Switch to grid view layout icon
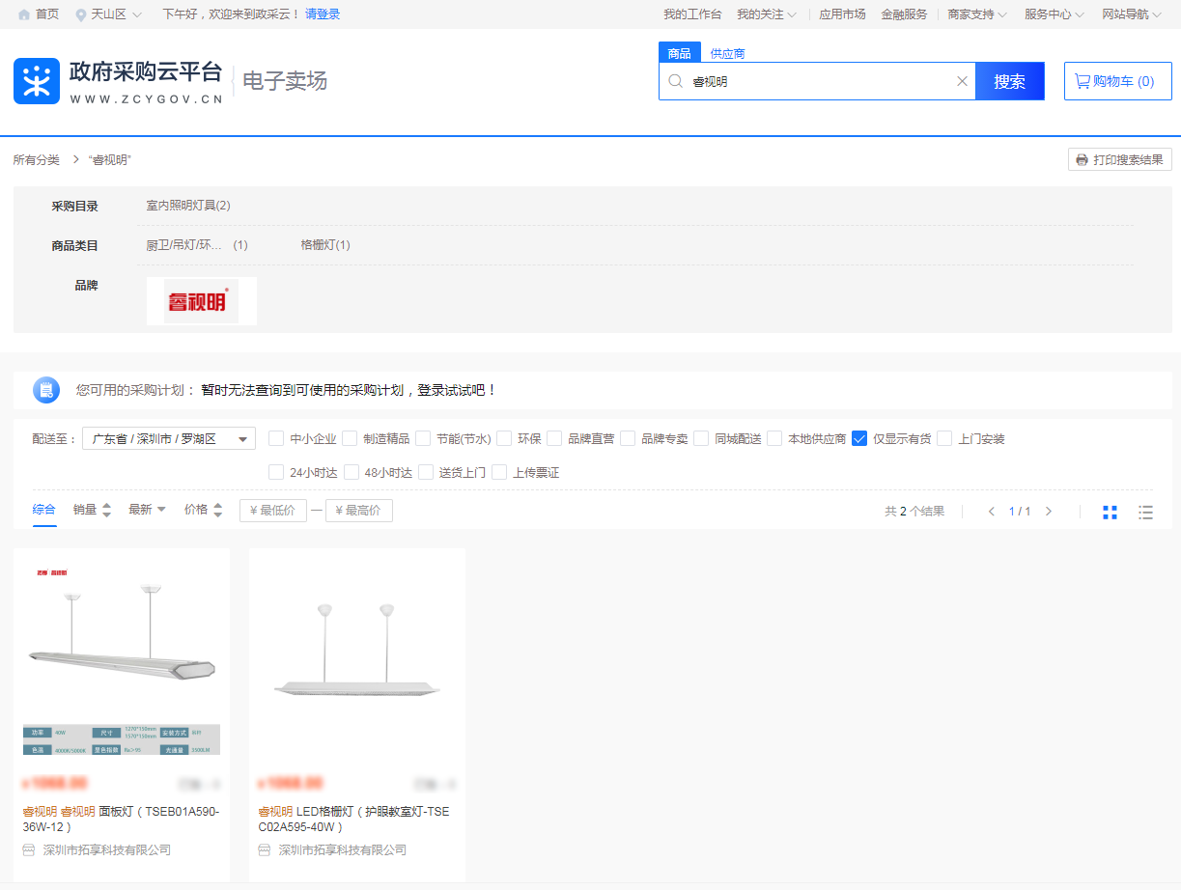 [x=1110, y=512]
